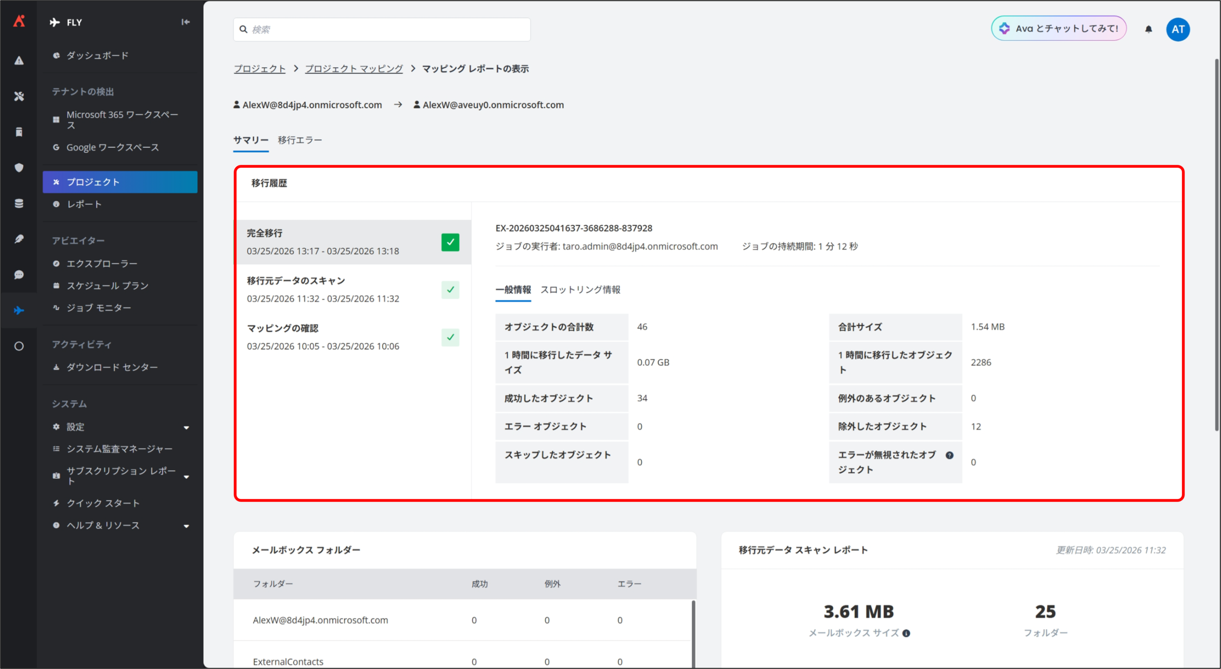The width and height of the screenshot is (1221, 669).
Task: Click Ava とチャットしてみて! button
Action: 1058,29
